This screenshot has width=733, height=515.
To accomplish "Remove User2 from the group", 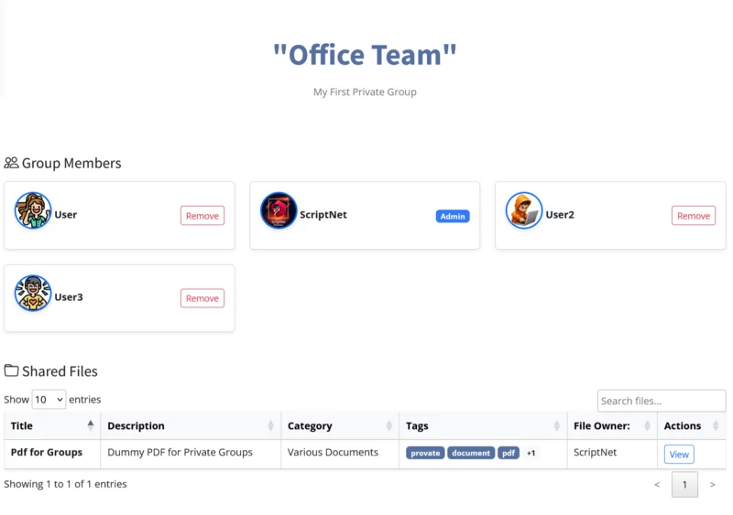I will [x=693, y=216].
